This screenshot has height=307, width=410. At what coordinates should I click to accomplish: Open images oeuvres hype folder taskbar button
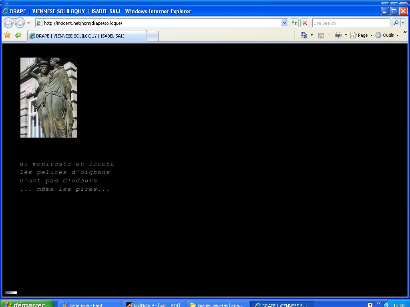tap(218, 304)
